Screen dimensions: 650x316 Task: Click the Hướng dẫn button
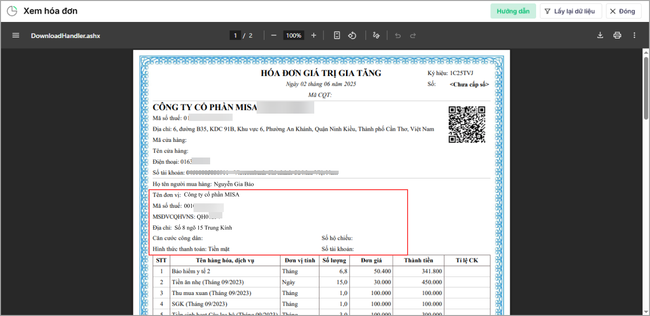pyautogui.click(x=513, y=11)
